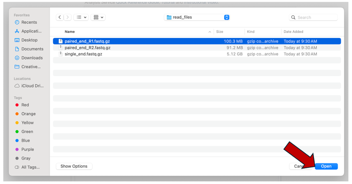Select the file paired_end_R2.fastq.gz

click(197, 48)
